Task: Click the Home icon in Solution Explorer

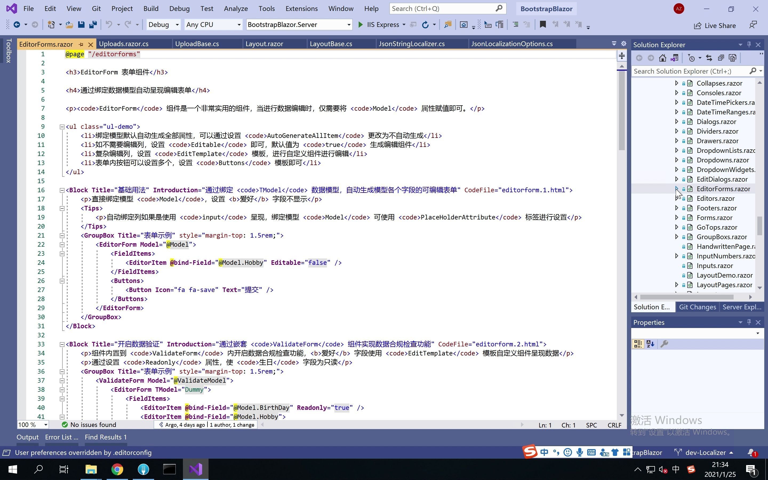Action: coord(662,58)
